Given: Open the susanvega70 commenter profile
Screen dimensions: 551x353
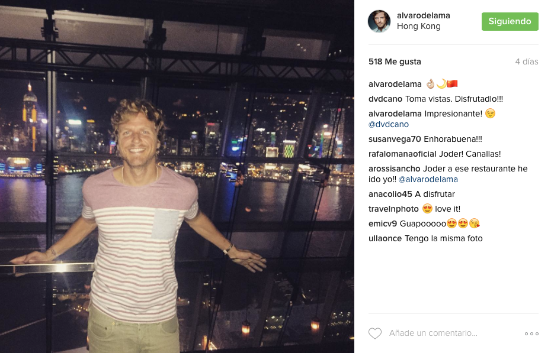Looking at the screenshot, I should pyautogui.click(x=395, y=139).
